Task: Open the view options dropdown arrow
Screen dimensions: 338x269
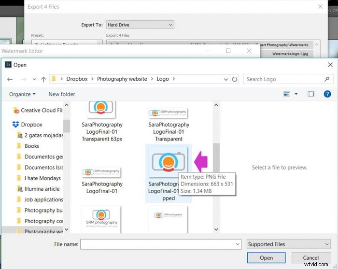Action: tap(296, 94)
